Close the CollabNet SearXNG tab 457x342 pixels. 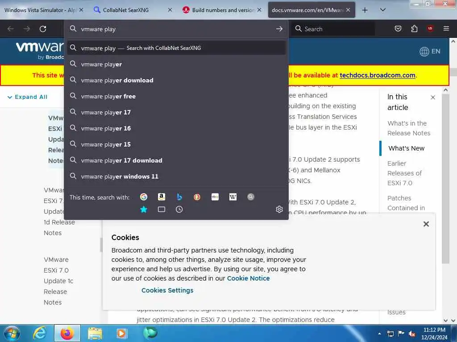point(170,10)
